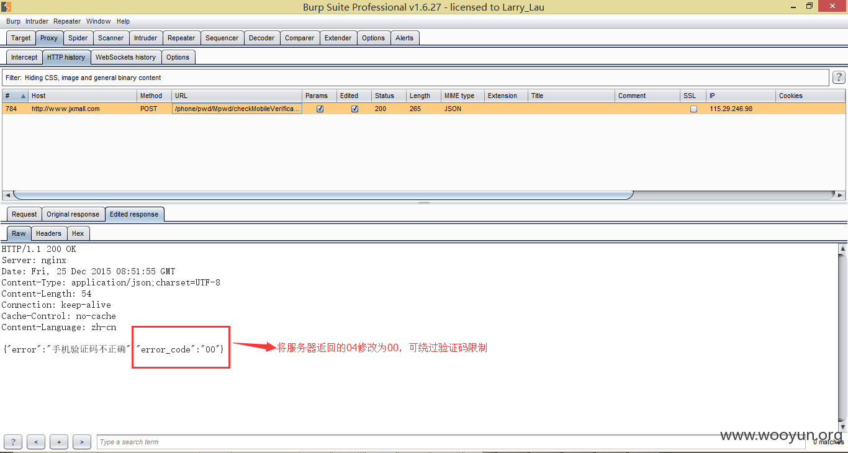Sort by the Length column header
This screenshot has height=453, width=848.
pos(423,96)
